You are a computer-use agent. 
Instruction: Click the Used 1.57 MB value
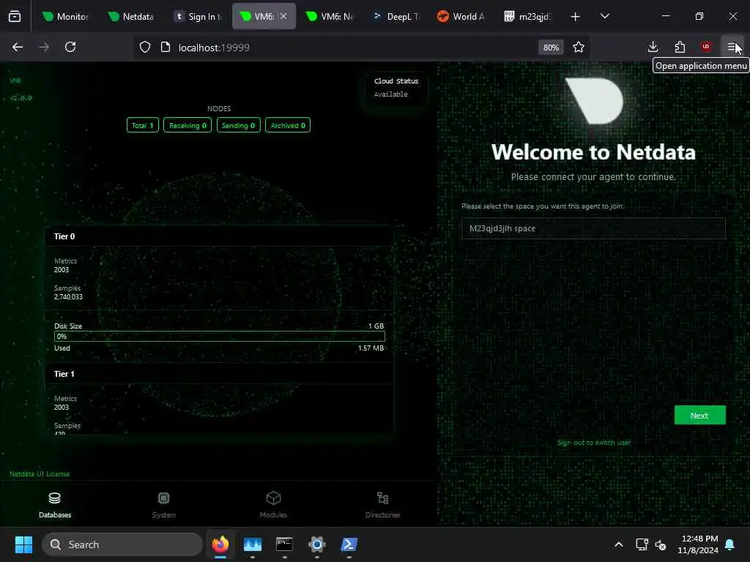tap(371, 348)
